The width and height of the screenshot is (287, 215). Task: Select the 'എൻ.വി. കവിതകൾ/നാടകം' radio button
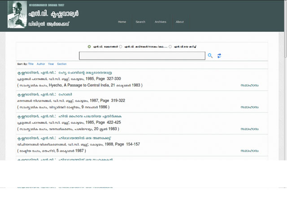[121, 47]
